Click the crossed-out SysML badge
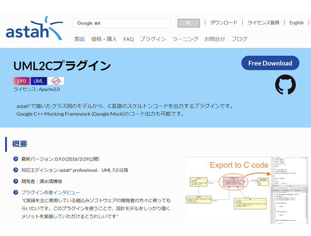 click(56, 81)
